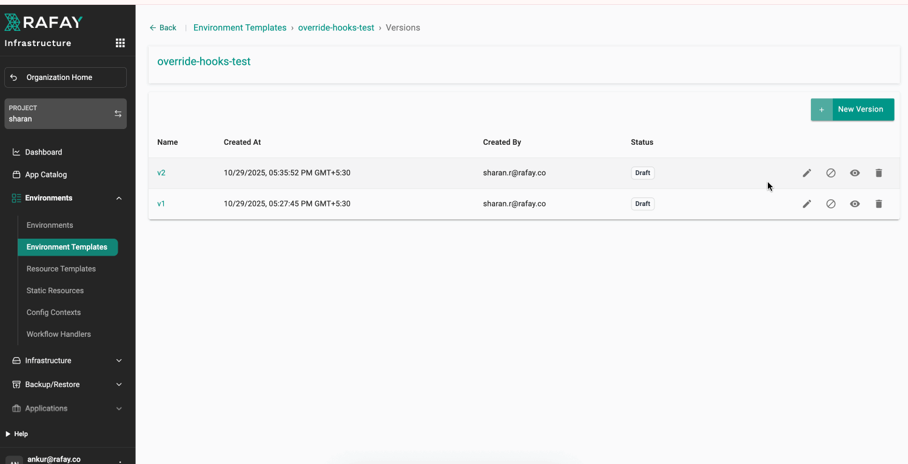Click the edit pencil icon for v1
The width and height of the screenshot is (908, 464).
807,204
